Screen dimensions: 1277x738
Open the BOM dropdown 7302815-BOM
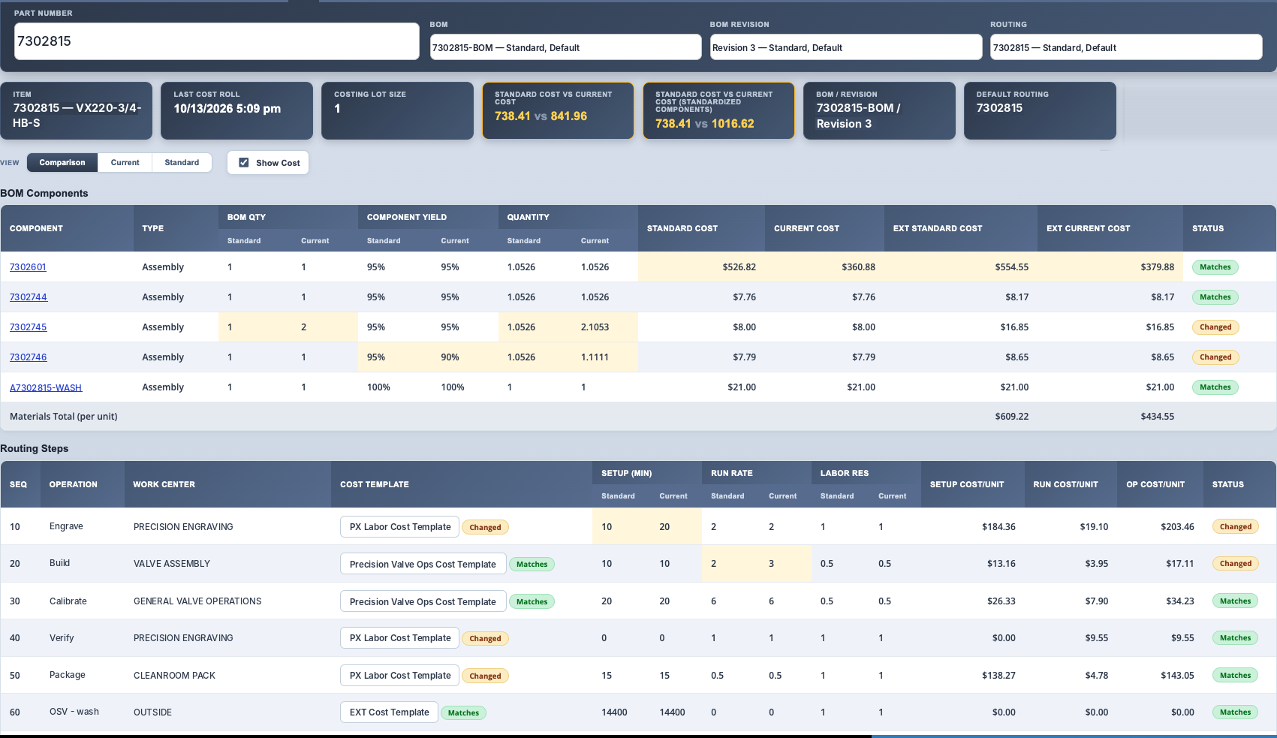pyautogui.click(x=565, y=47)
